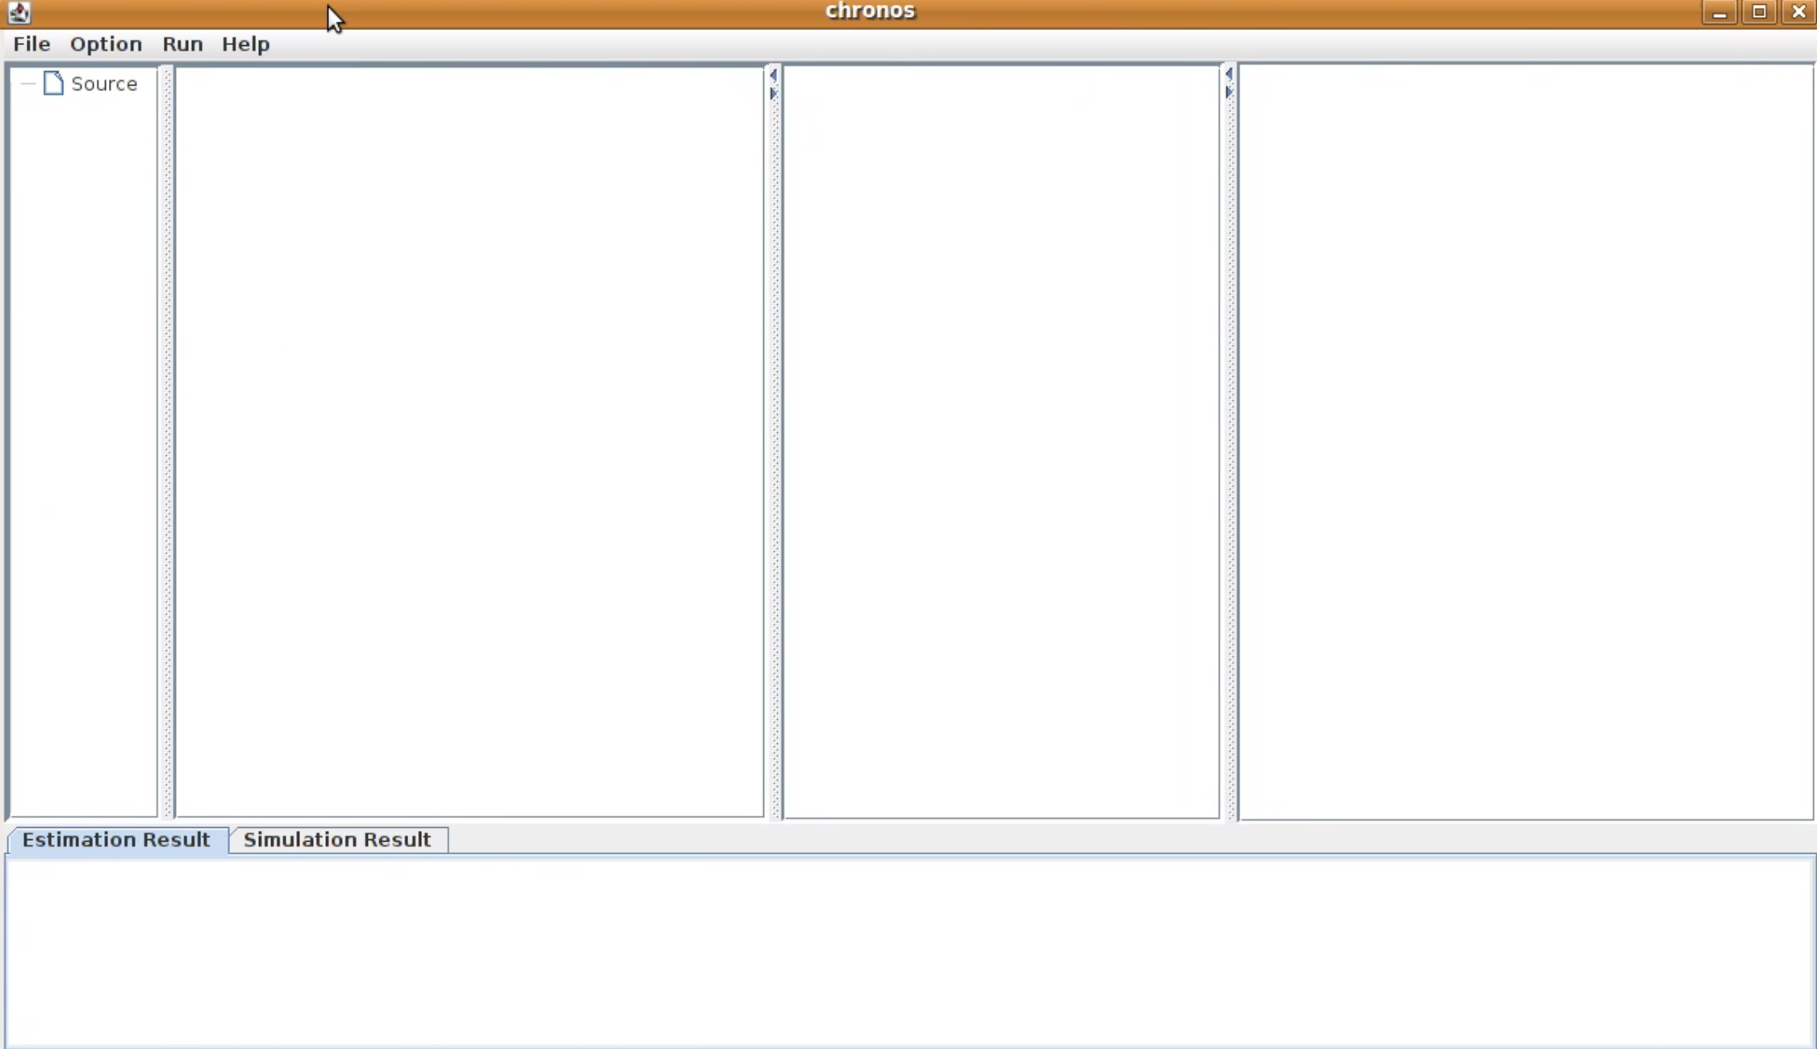This screenshot has height=1049, width=1817.
Task: Select the Estimation Result tab
Action: [x=116, y=839]
